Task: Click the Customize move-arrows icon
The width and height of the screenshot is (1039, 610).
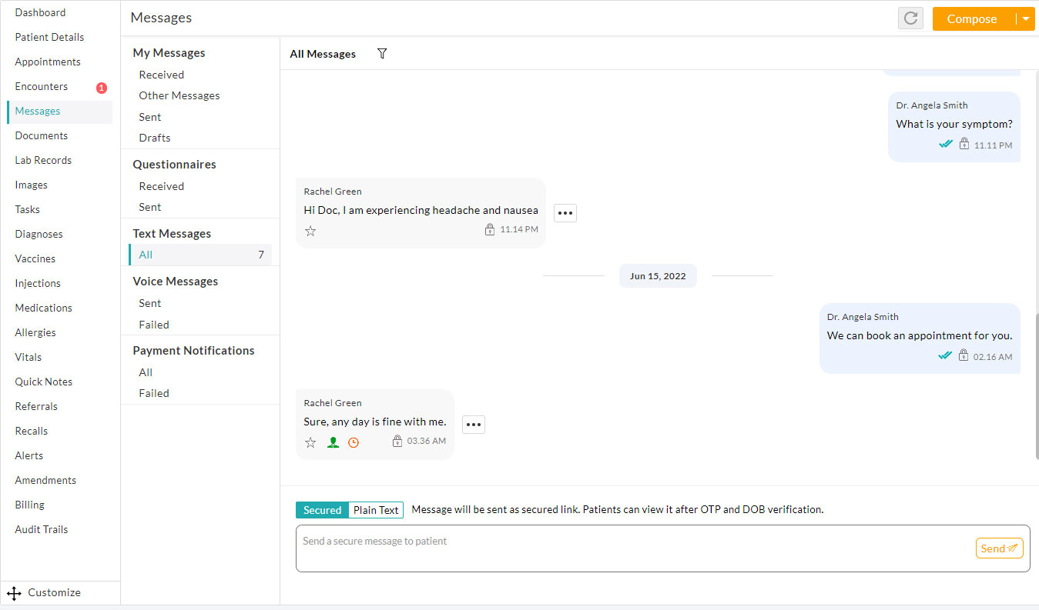Action: 14,593
